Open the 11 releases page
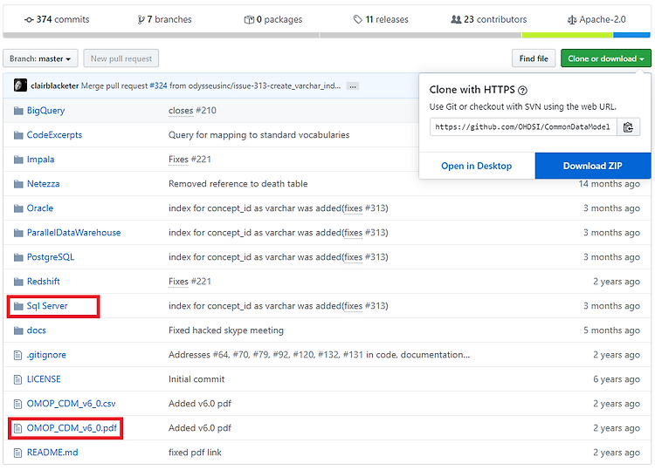This screenshot has width=655, height=470. 381,19
